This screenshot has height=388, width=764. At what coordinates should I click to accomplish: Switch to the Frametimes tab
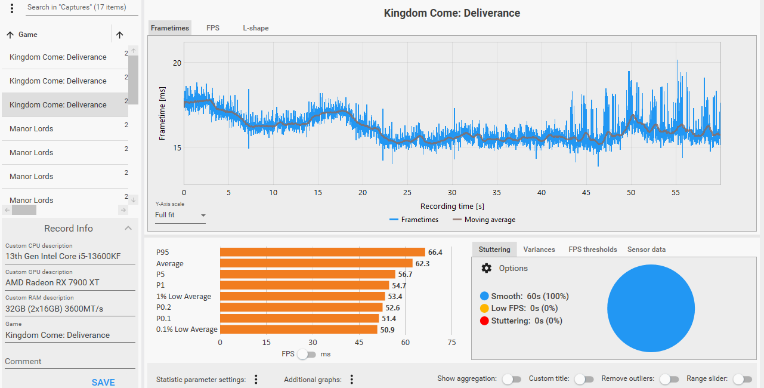[170, 28]
